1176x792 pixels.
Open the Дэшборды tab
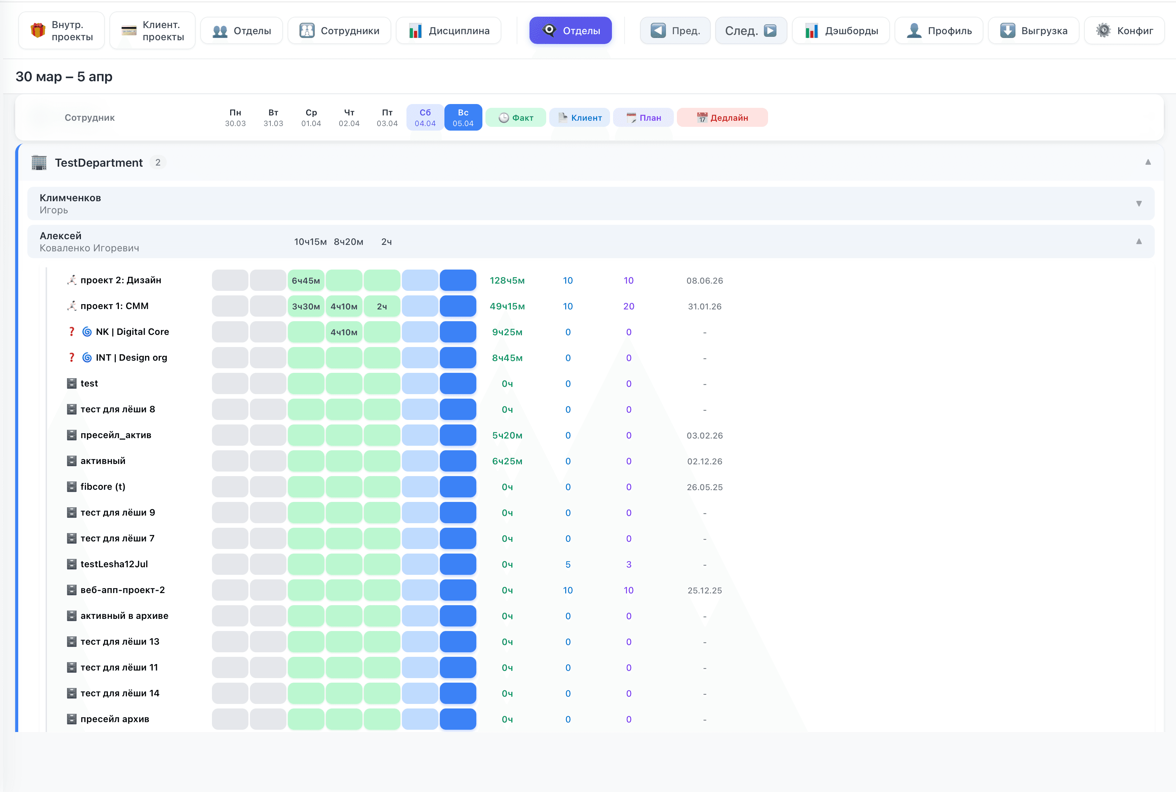click(841, 31)
